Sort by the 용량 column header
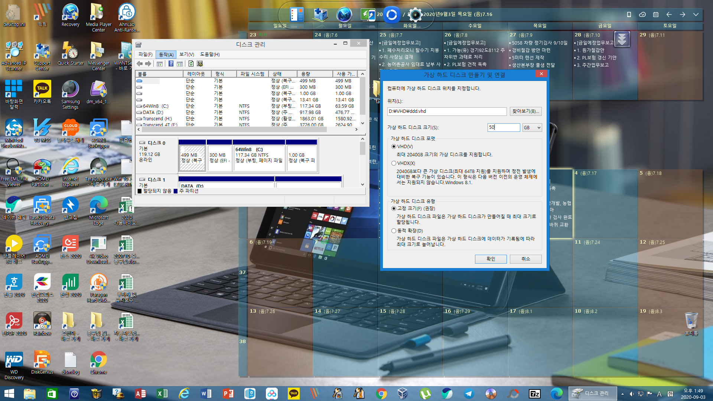Screen dimensions: 713x401 (315, 74)
